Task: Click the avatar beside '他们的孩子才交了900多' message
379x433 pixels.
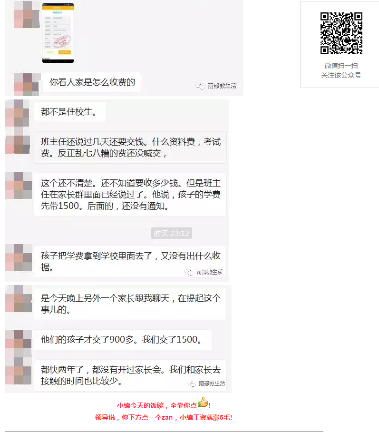Action: (18, 343)
